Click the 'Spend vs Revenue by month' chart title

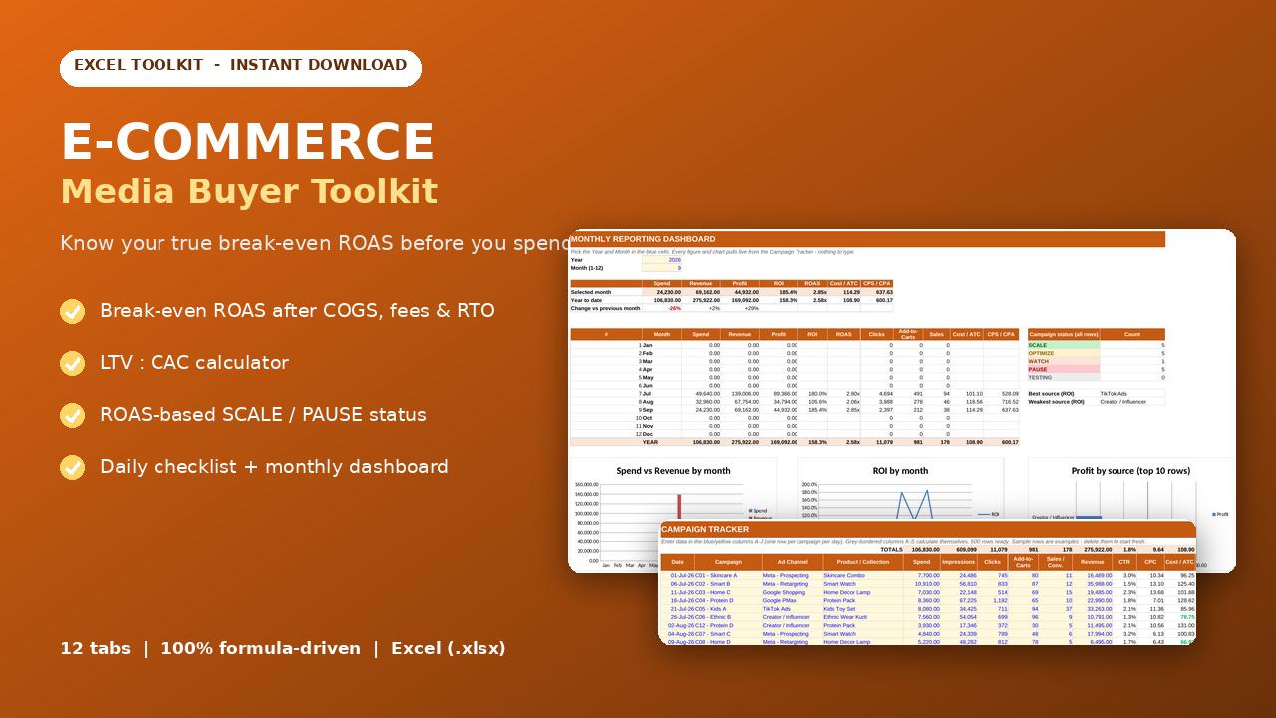pyautogui.click(x=673, y=471)
